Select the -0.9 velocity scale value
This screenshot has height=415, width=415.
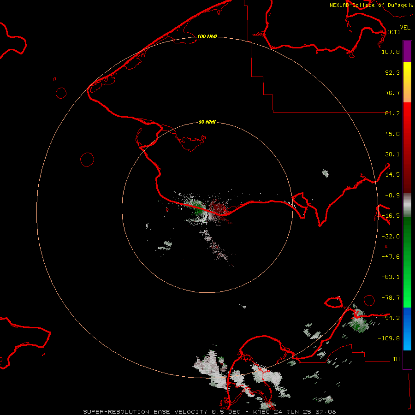click(x=392, y=196)
